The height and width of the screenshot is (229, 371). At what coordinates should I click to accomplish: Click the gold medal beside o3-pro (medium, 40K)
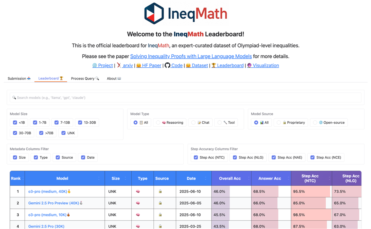pyautogui.click(x=69, y=191)
